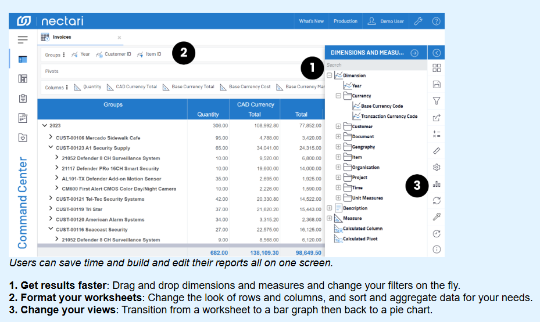Click the Search field in Dimensions panel
The height and width of the screenshot is (322, 540).
[376, 65]
